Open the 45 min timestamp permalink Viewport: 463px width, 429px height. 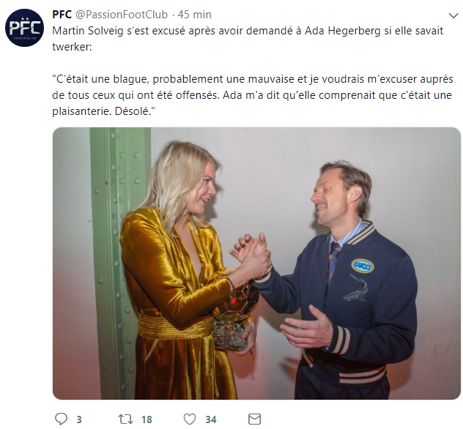point(194,15)
